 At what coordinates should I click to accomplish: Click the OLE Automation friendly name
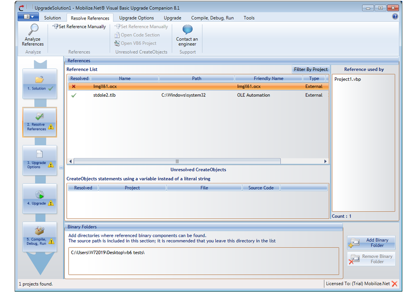point(253,95)
